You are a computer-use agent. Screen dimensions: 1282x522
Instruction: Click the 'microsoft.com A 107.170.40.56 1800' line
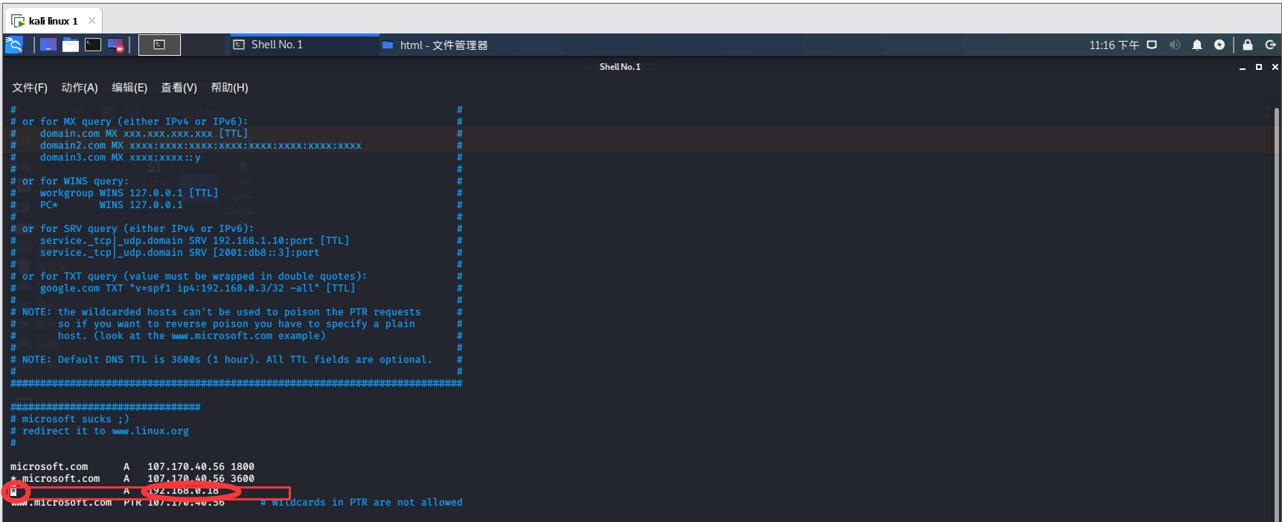132,467
